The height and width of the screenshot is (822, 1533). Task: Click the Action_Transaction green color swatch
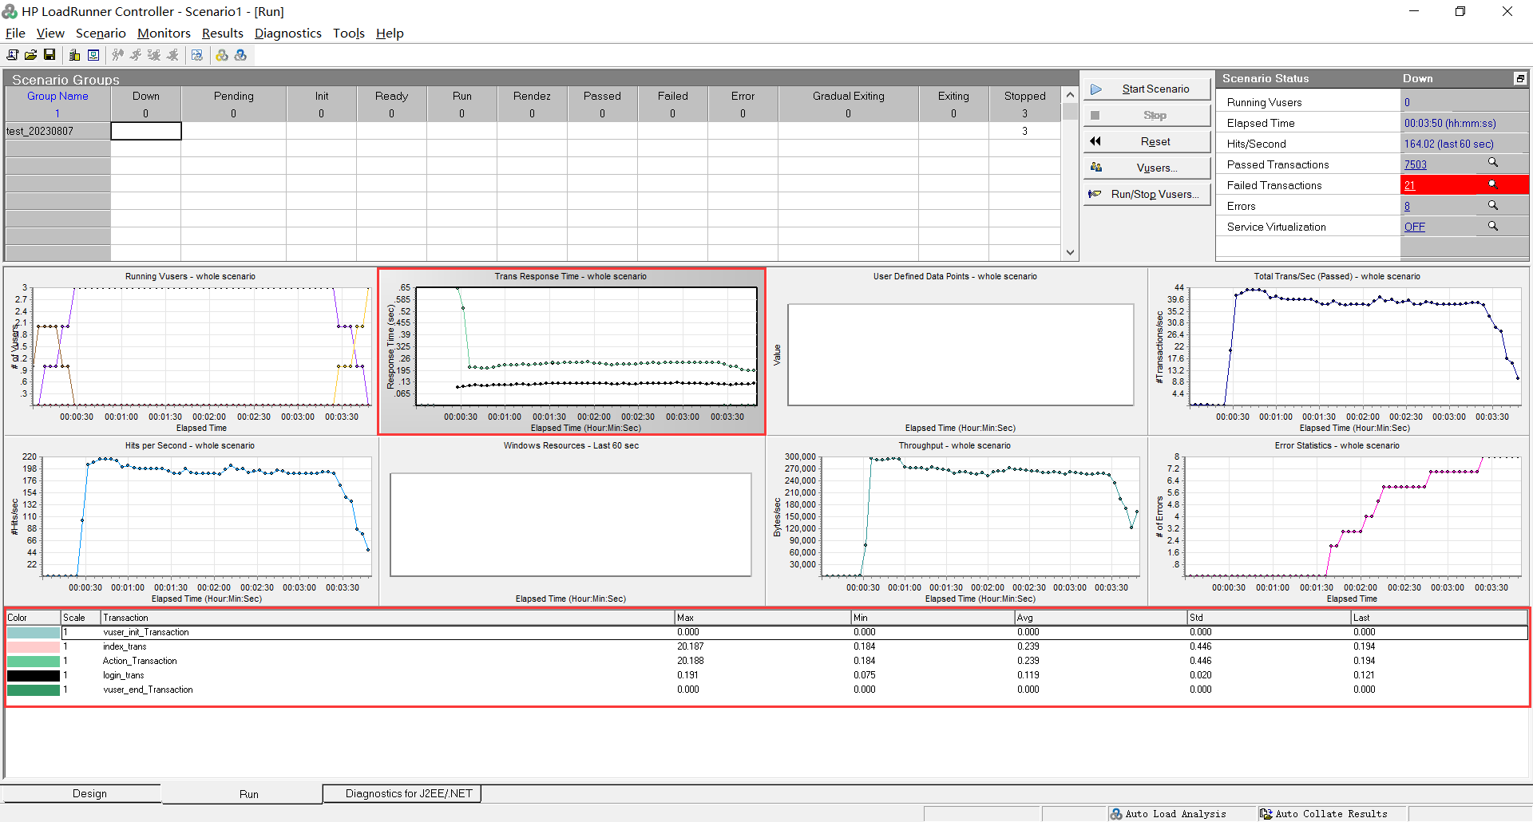(x=34, y=661)
